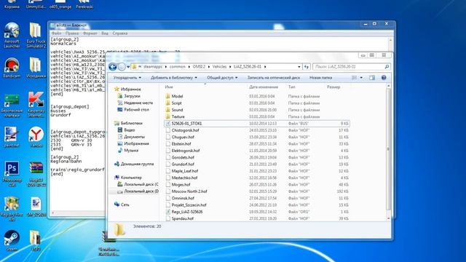Click the Forward arrow in Explorer

(122, 66)
